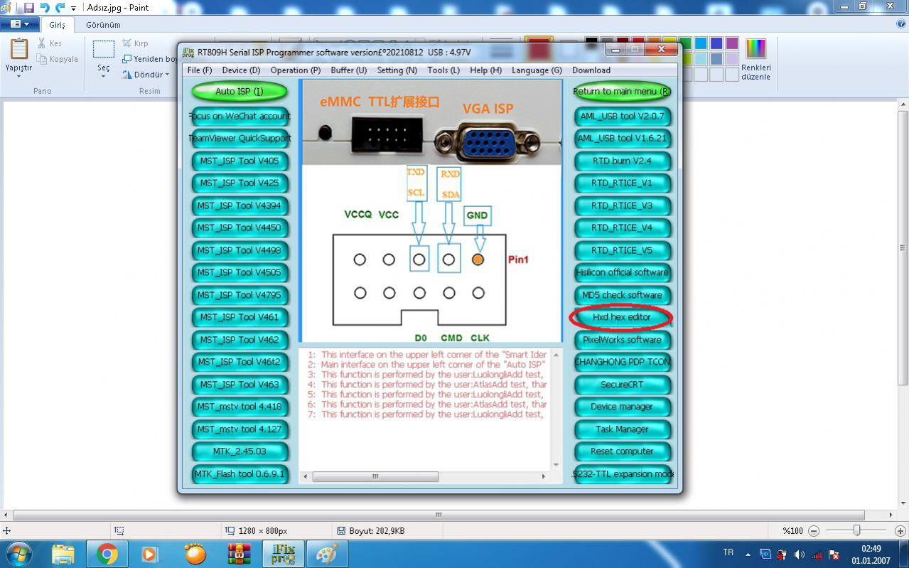
Task: Click the Paint zoom slider handle
Action: (x=857, y=531)
